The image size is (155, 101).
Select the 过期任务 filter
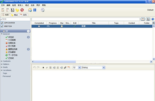tap(12, 43)
